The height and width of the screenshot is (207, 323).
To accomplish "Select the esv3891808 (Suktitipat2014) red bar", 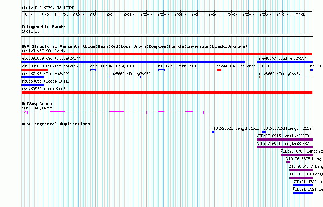I will [x=34, y=70].
